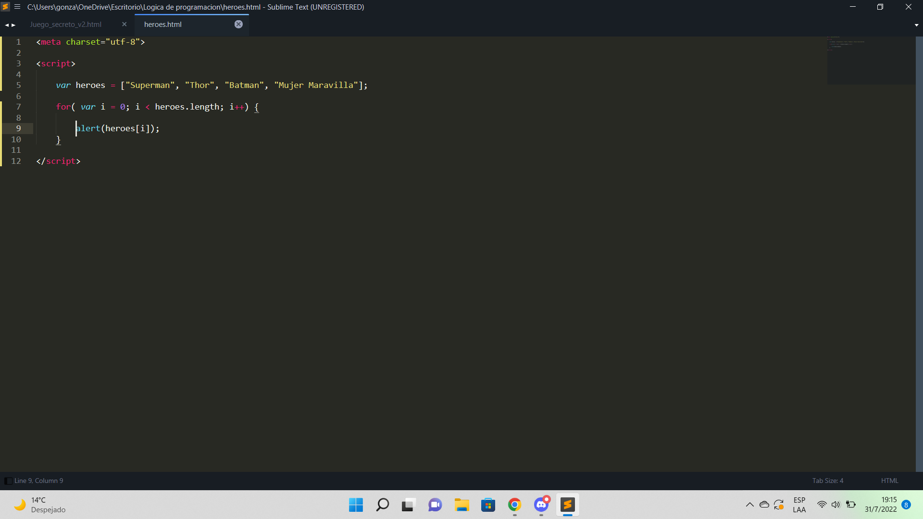Click the OneDrive cloud tray icon
923x519 pixels.
tap(764, 505)
